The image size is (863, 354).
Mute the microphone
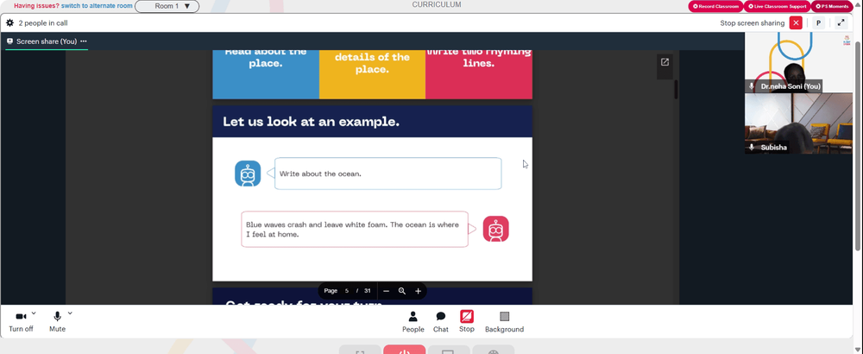point(57,322)
